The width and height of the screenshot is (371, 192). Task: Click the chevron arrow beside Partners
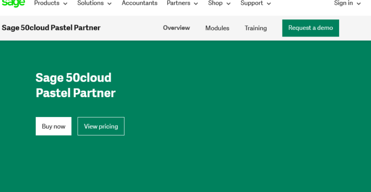click(x=196, y=4)
